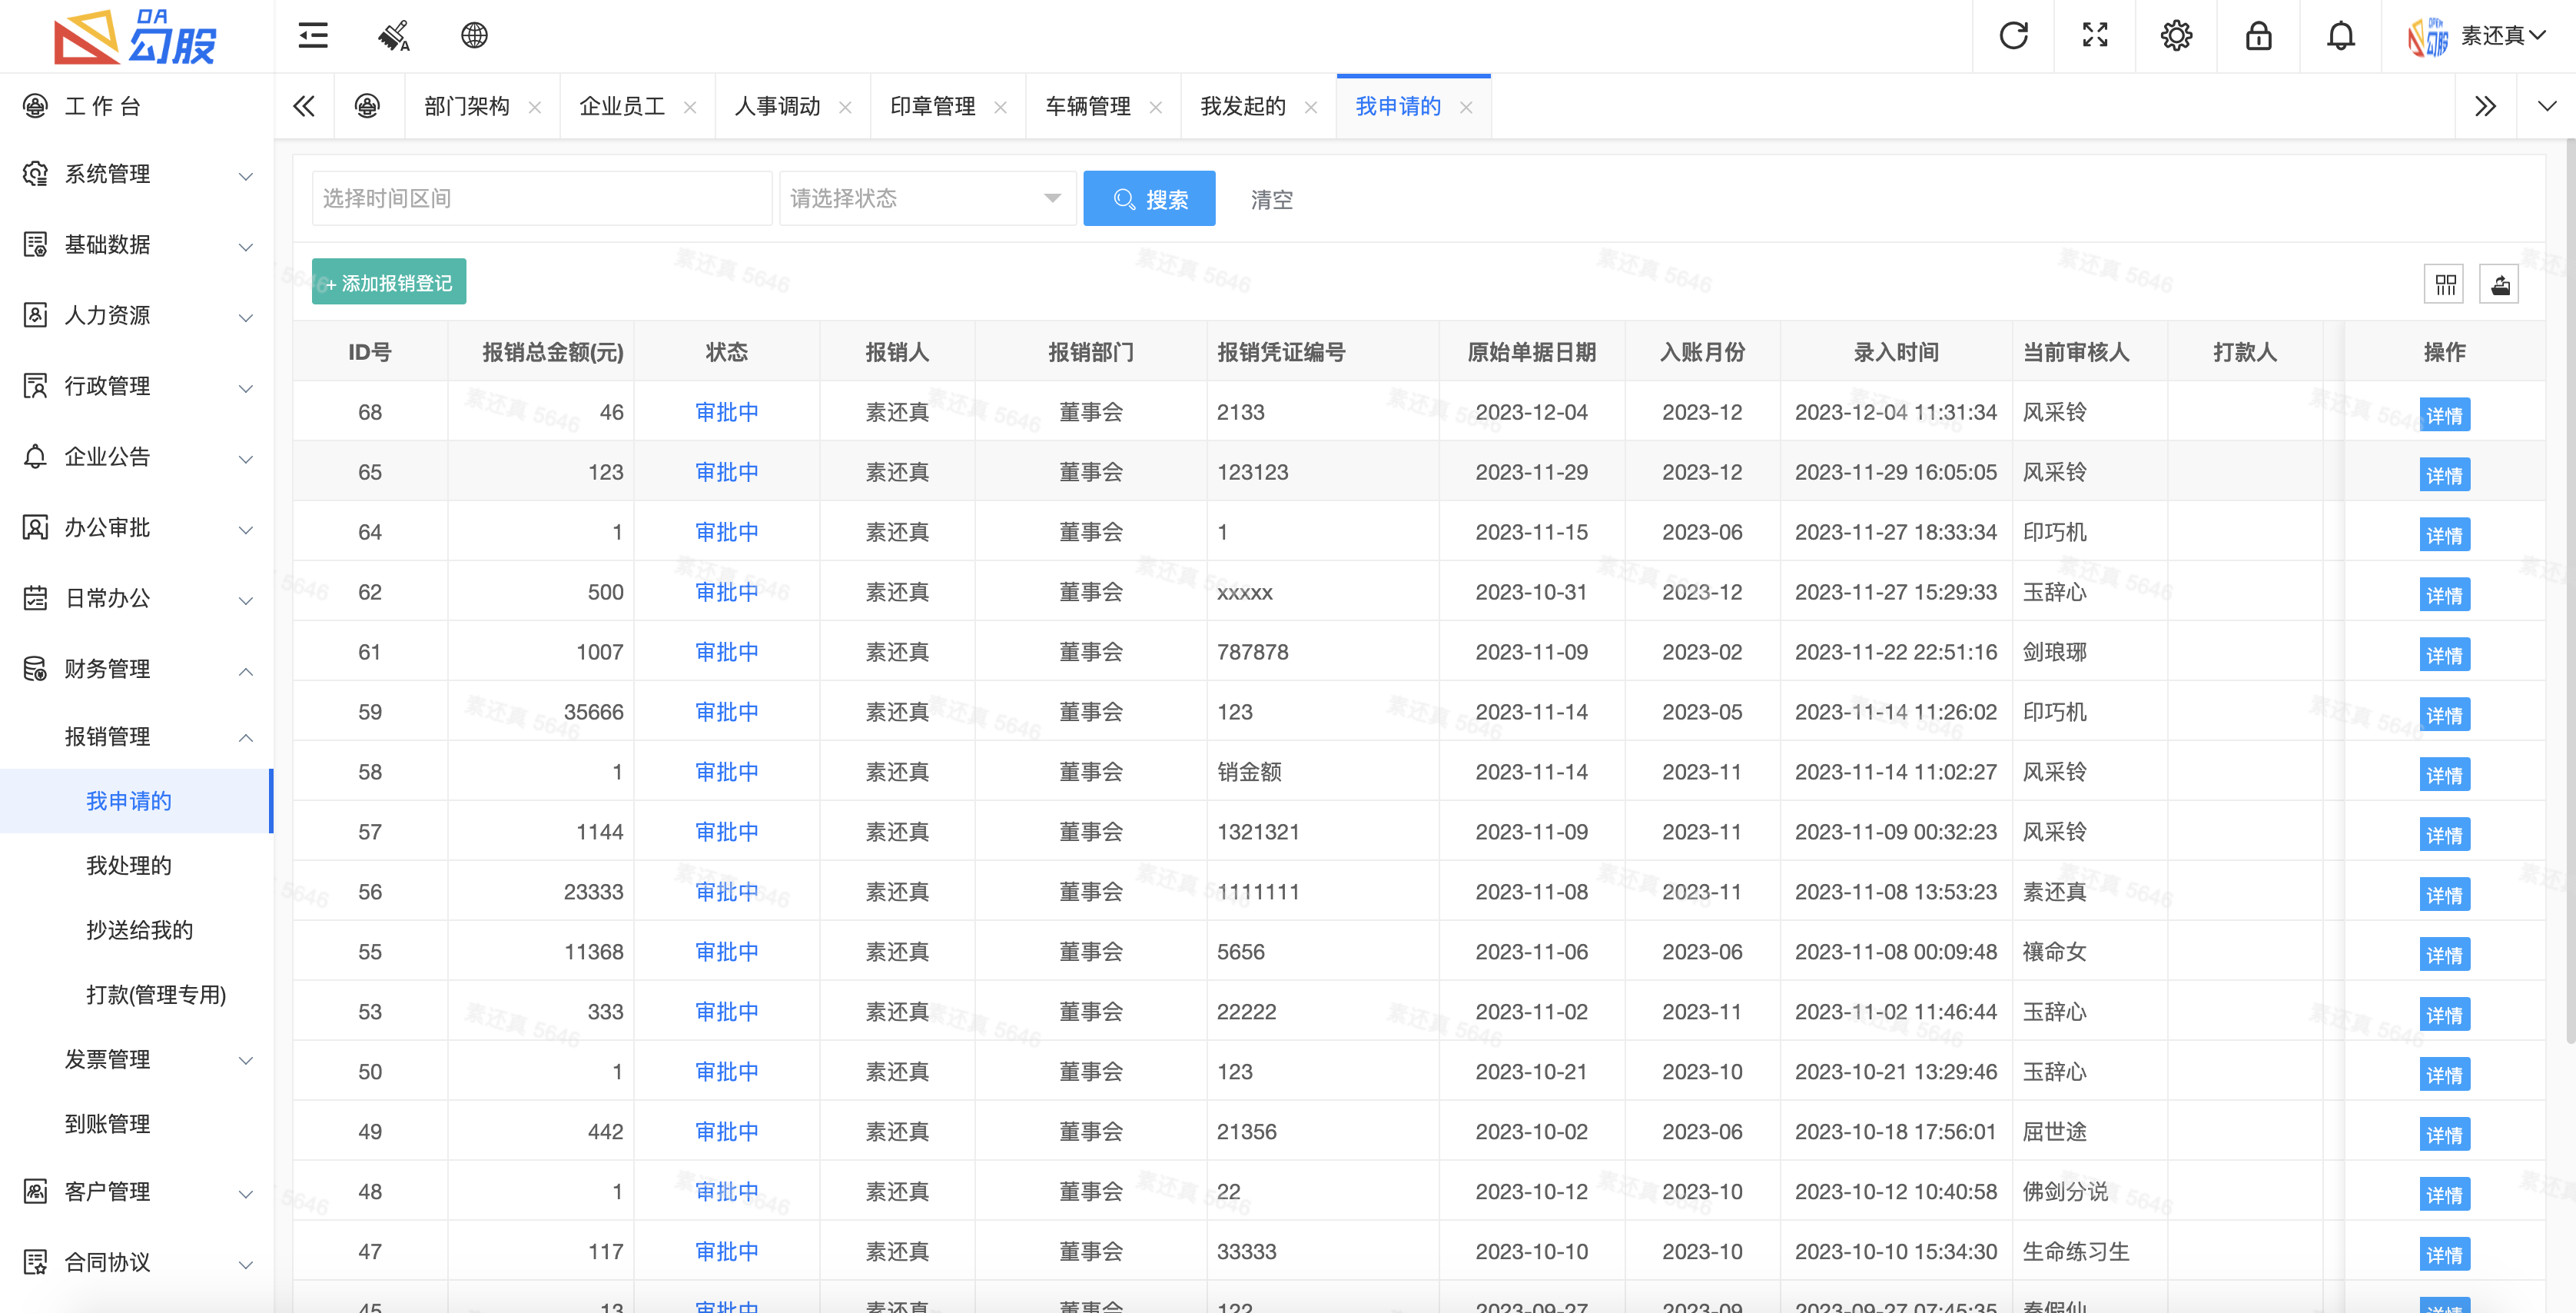
Task: Close the 企业员工 tab
Action: 690,107
